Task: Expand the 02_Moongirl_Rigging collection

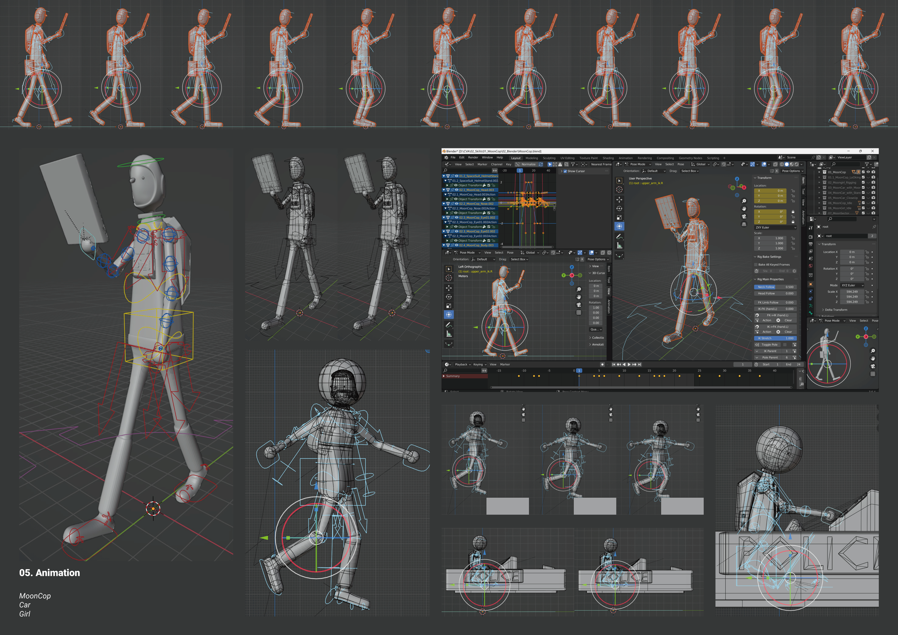Action: (x=819, y=182)
